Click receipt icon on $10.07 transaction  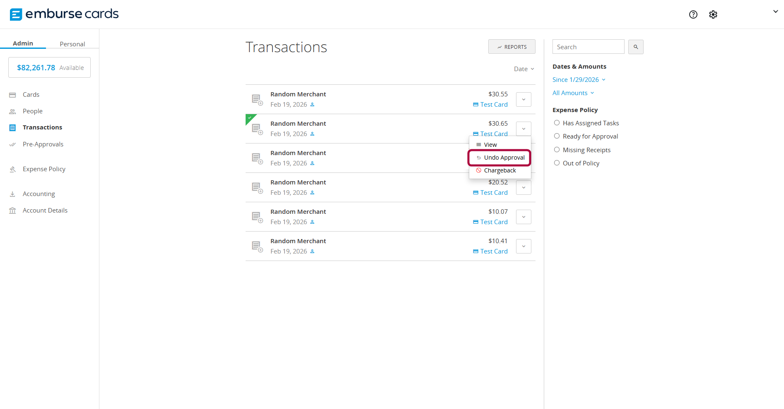point(257,217)
